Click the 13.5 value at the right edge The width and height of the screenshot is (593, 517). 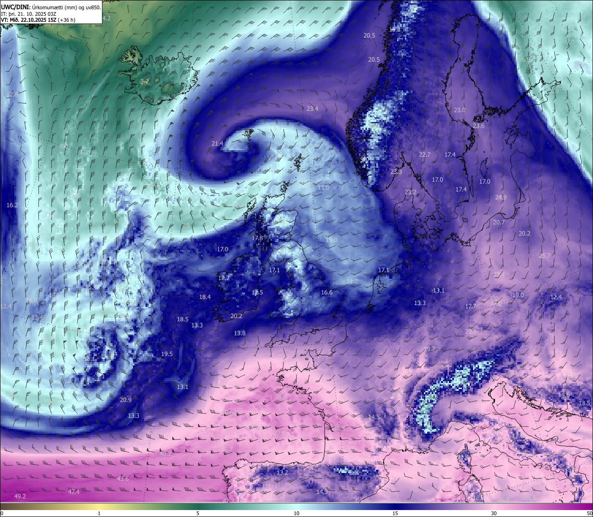point(585,403)
